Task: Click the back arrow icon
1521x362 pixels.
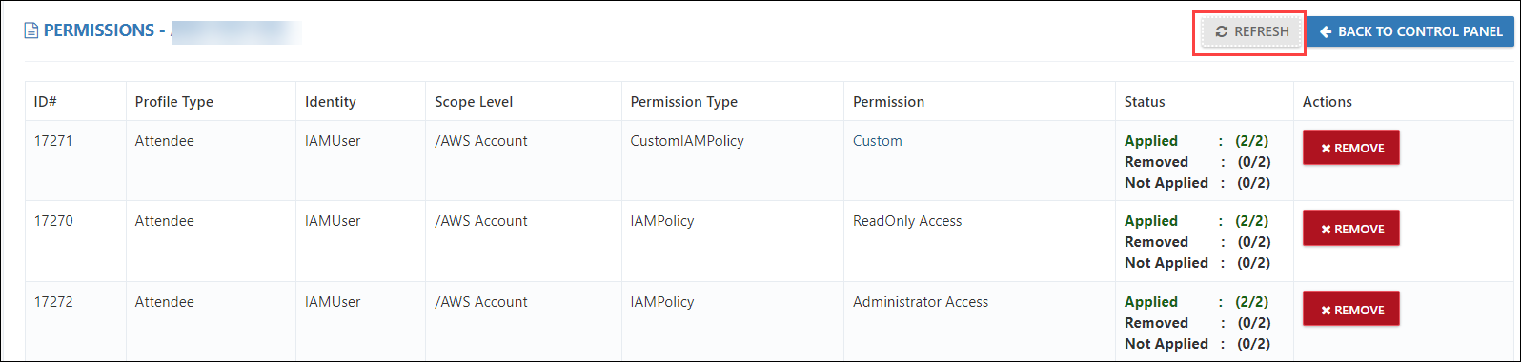Action: pos(1326,31)
